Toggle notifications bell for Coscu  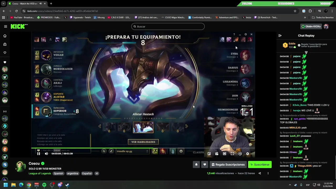(x=196, y=165)
